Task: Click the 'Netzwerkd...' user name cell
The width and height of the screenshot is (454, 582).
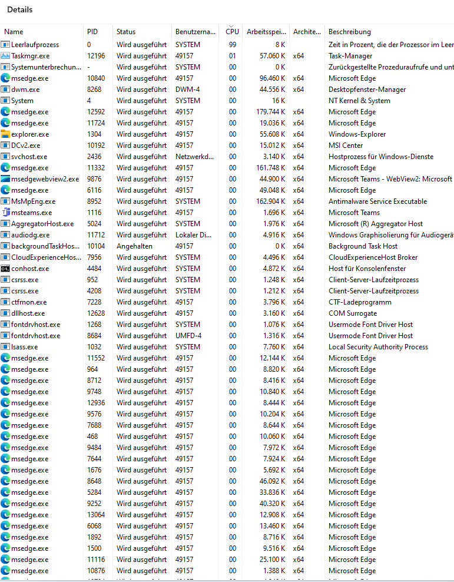Action: coord(194,156)
